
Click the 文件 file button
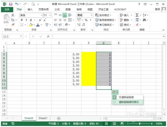(7, 9)
